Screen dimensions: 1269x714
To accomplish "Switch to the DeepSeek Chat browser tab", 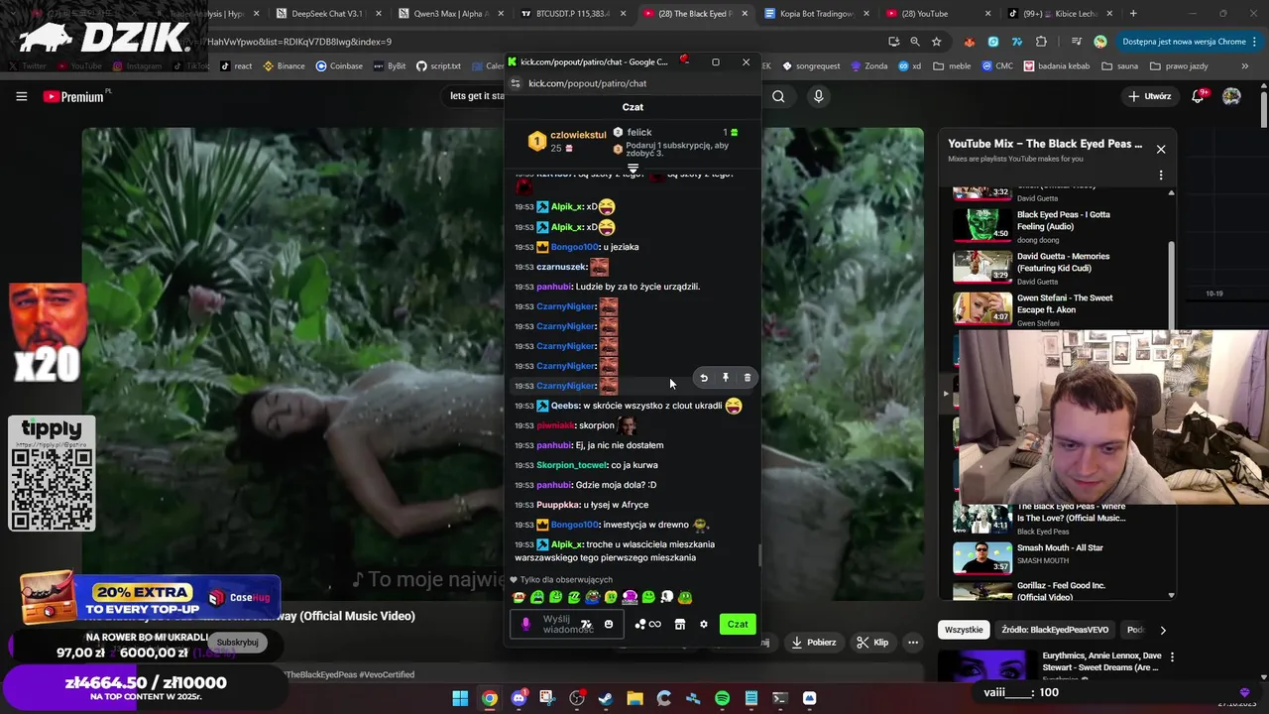I will [326, 14].
